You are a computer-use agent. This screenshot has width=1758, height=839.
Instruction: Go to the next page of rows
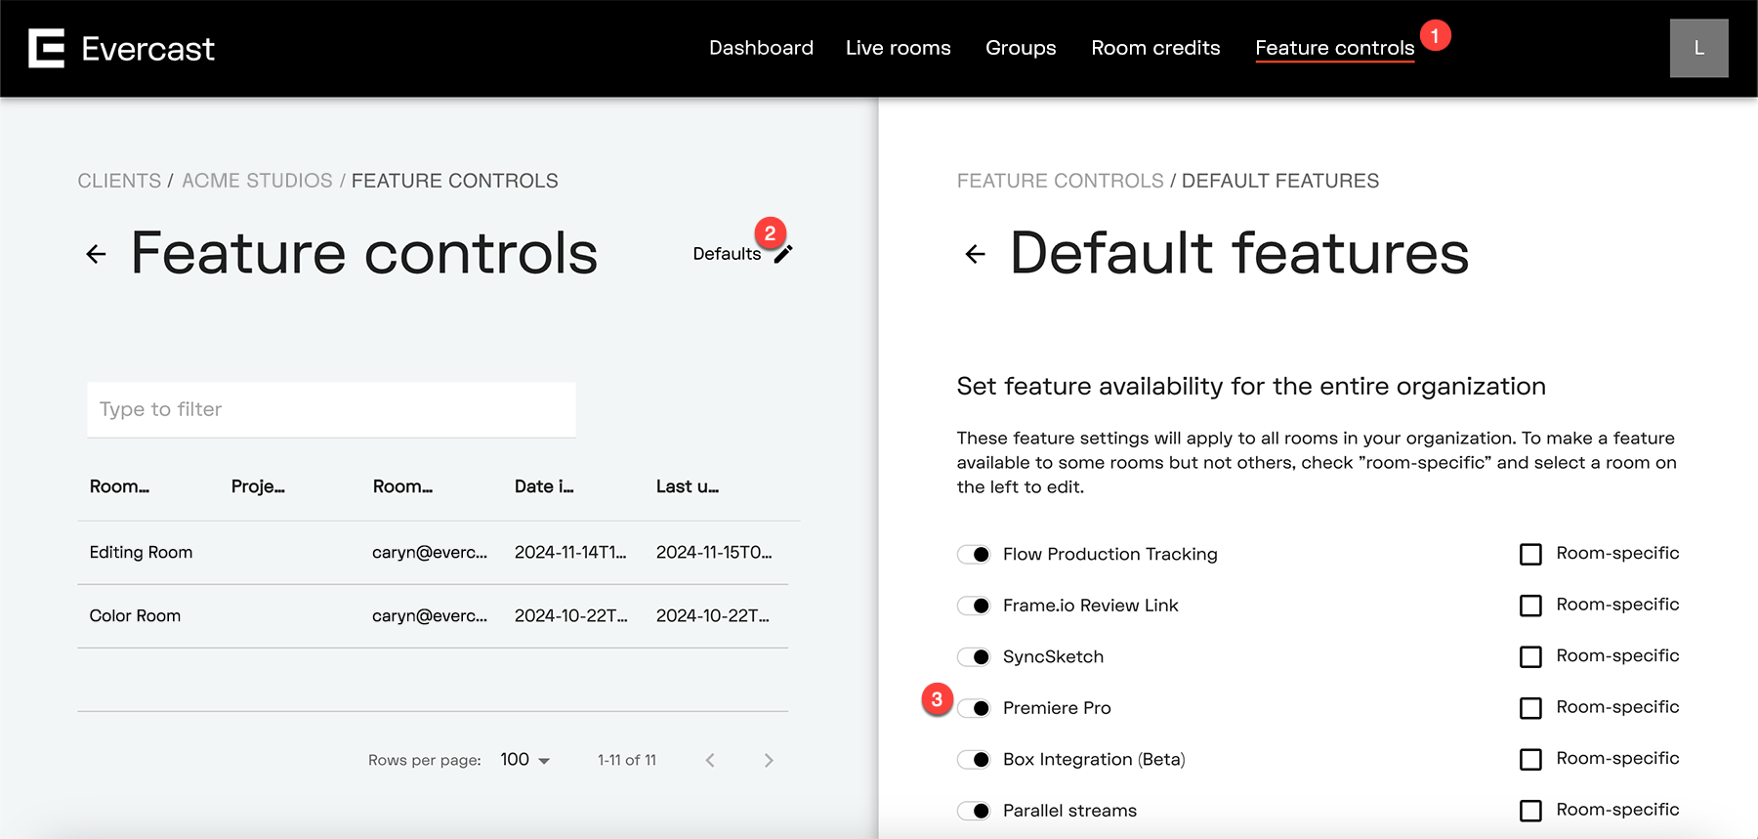(769, 760)
